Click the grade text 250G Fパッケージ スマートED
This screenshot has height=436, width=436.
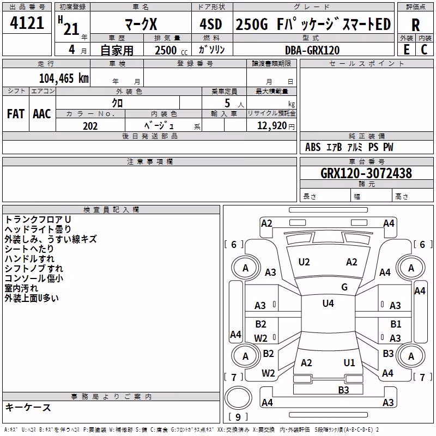[x=313, y=24]
